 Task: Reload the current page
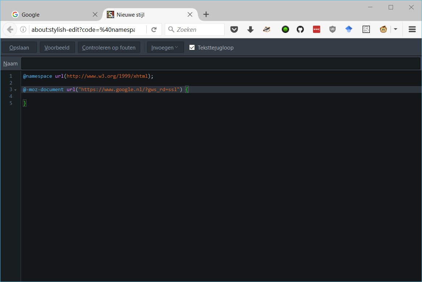(154, 30)
